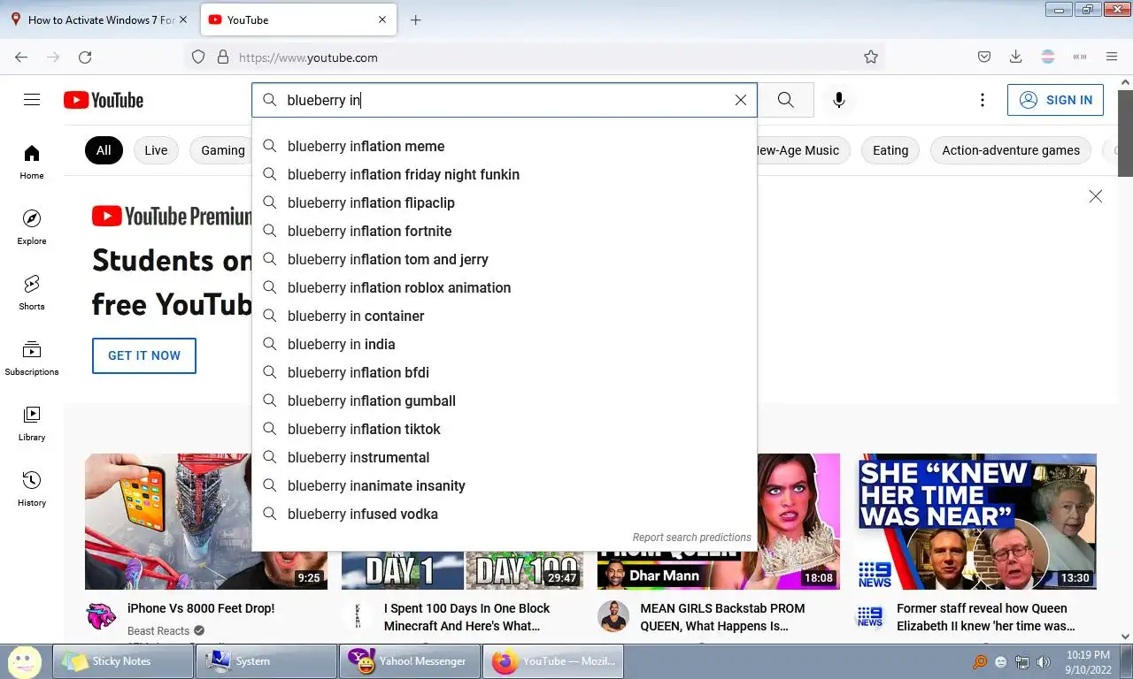The height and width of the screenshot is (679, 1133).
Task: Open tracking protection shield icon
Action: coord(198,57)
